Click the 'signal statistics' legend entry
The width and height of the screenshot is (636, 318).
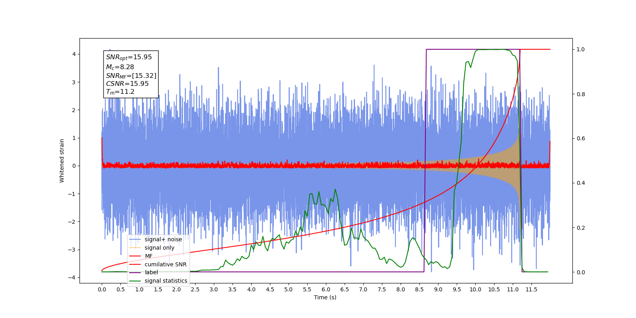pyautogui.click(x=159, y=281)
